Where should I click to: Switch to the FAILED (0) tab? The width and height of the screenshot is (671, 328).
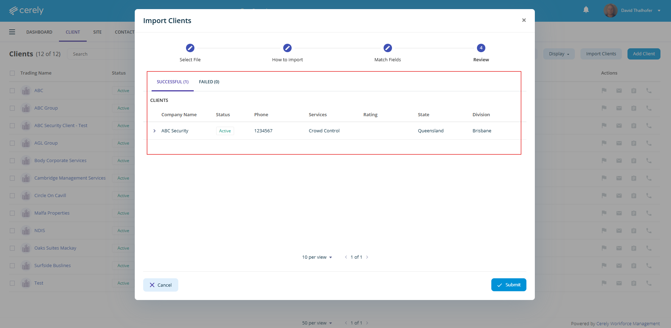(x=209, y=82)
